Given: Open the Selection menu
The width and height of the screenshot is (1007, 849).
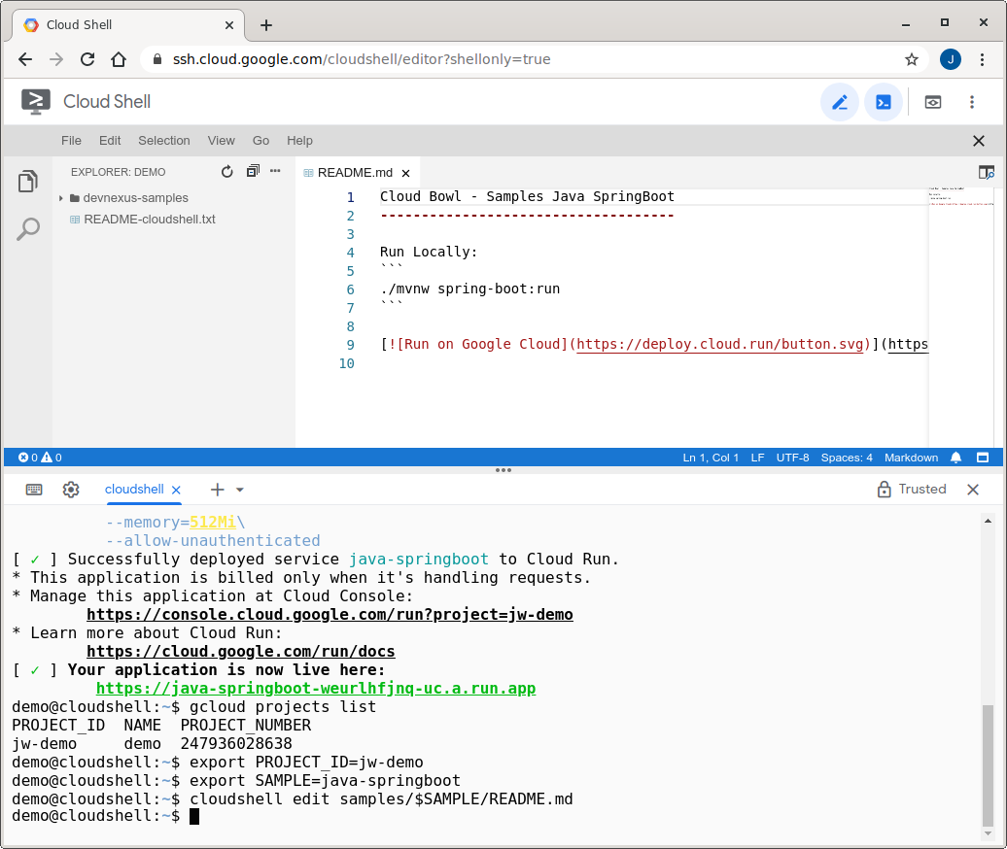Looking at the screenshot, I should 163,141.
